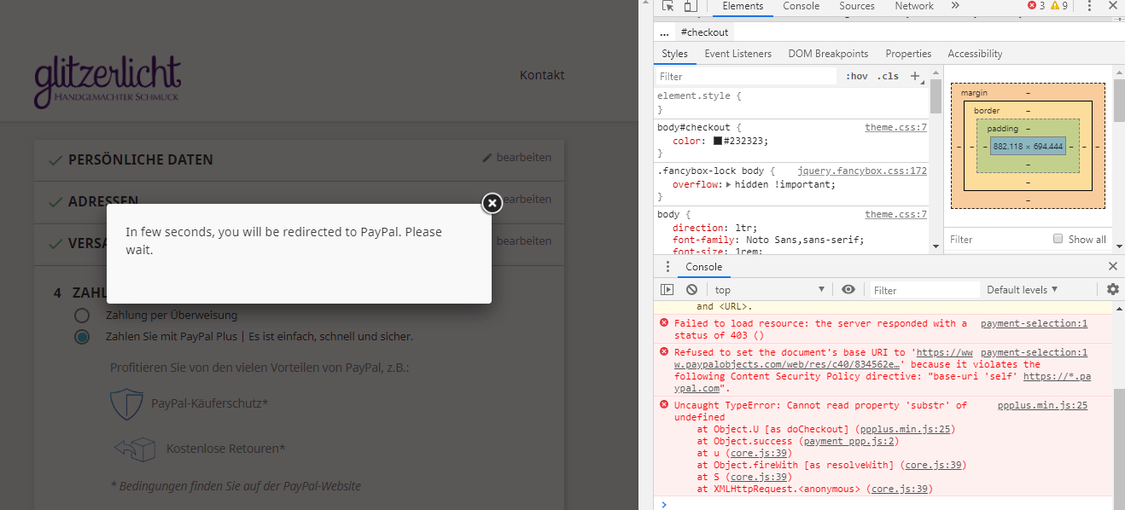
Task: Open the Network tab
Action: [x=914, y=6]
